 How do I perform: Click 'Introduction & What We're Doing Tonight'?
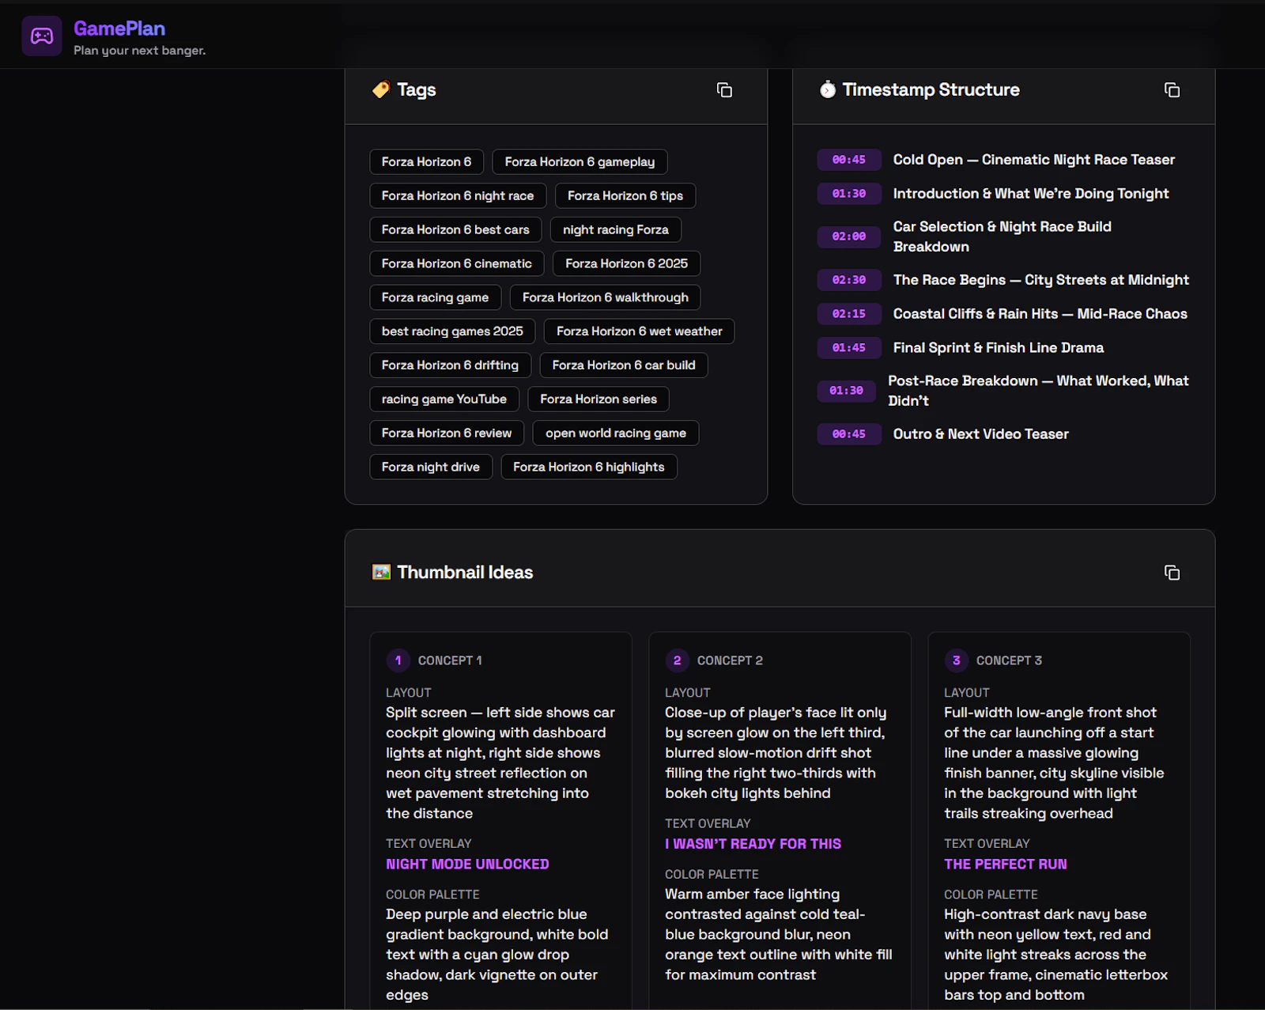pos(1031,195)
